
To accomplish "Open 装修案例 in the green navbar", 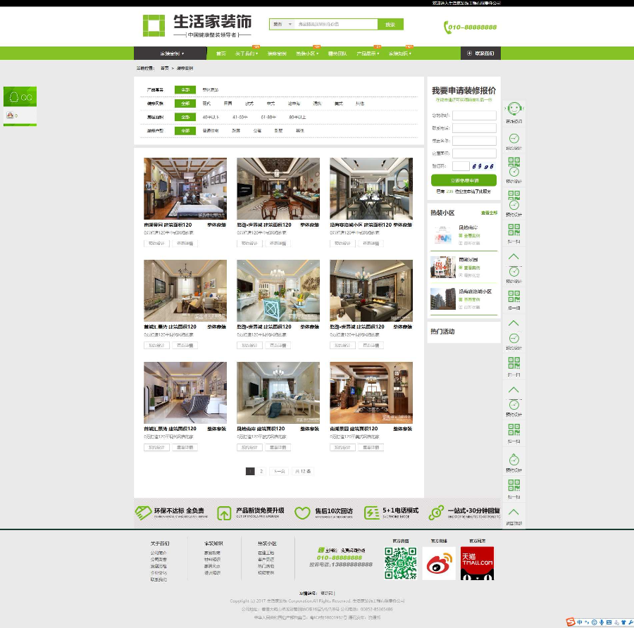I will [x=277, y=54].
